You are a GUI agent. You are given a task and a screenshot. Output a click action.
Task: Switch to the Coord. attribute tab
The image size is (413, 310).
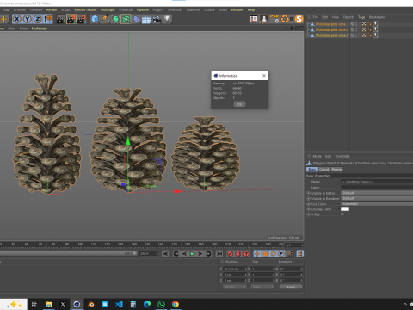(x=324, y=170)
